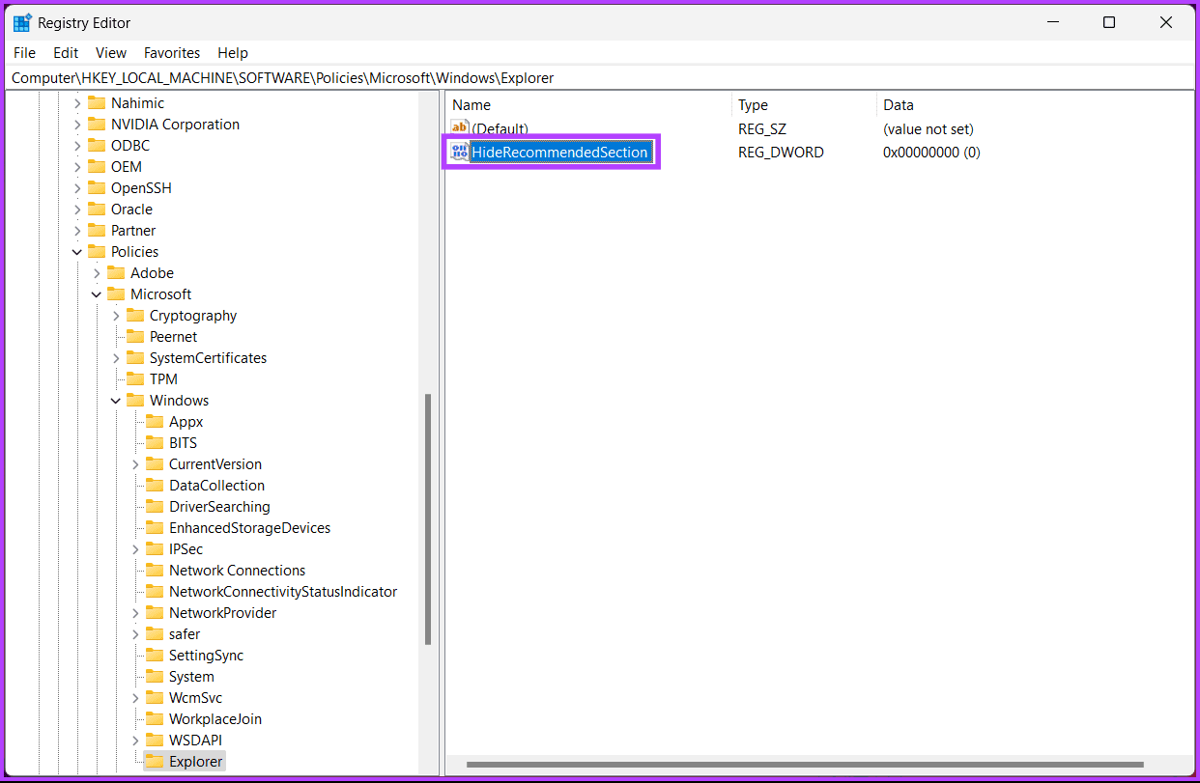Open the File menu
1200x783 pixels.
pyautogui.click(x=24, y=53)
